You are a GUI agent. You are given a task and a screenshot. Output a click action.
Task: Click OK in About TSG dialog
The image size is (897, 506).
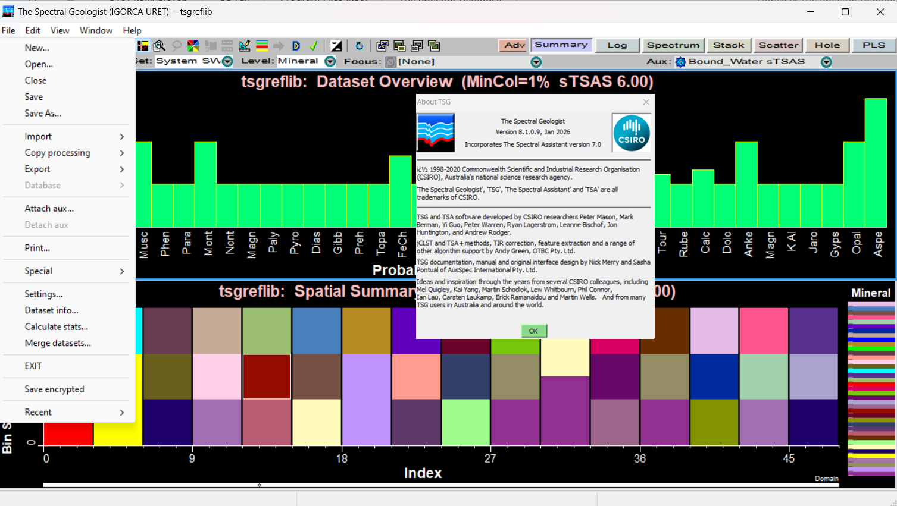(533, 331)
